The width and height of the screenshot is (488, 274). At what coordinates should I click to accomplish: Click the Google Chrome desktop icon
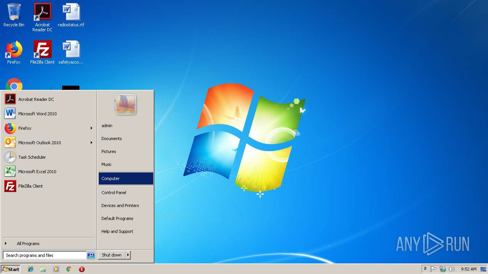[x=14, y=84]
